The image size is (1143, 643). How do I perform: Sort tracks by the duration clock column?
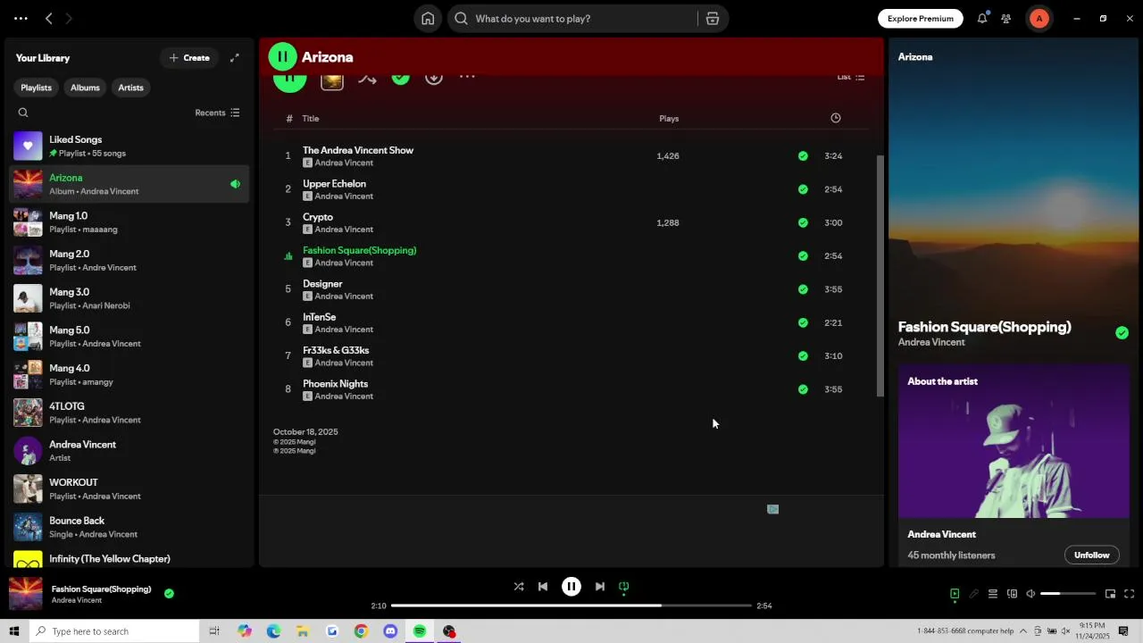click(836, 118)
